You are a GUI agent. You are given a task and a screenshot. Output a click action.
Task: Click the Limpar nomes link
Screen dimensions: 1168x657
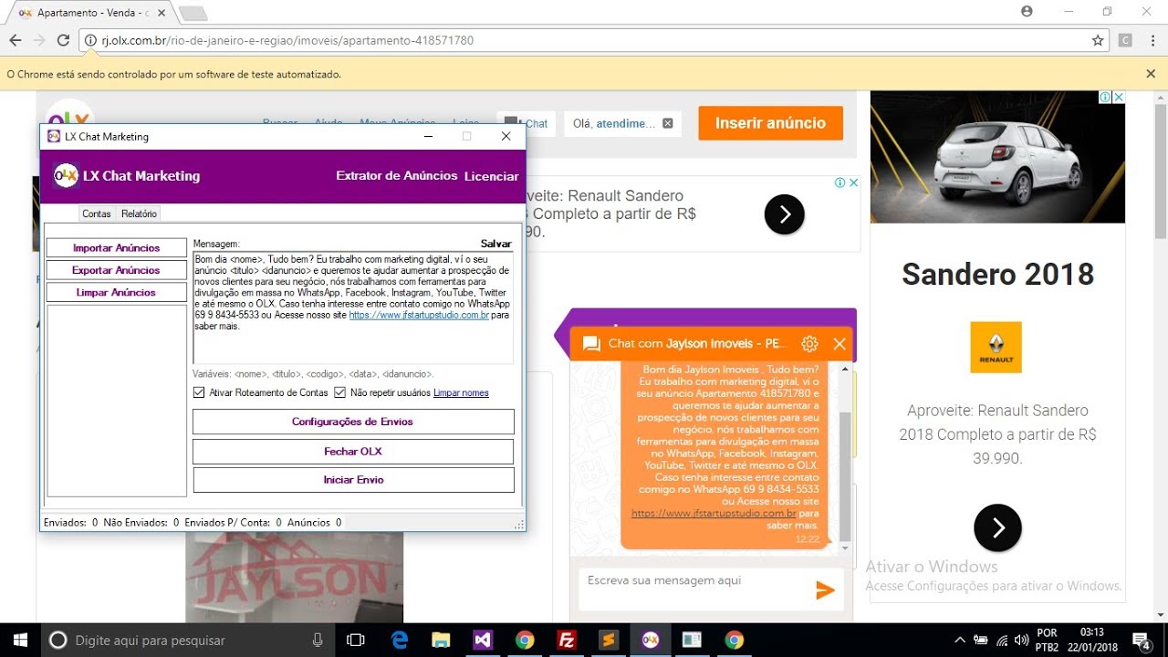(x=461, y=392)
